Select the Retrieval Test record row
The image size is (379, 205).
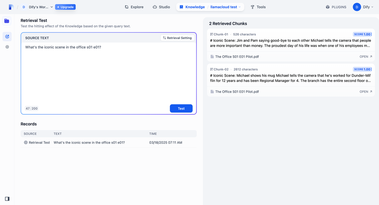click(x=109, y=143)
